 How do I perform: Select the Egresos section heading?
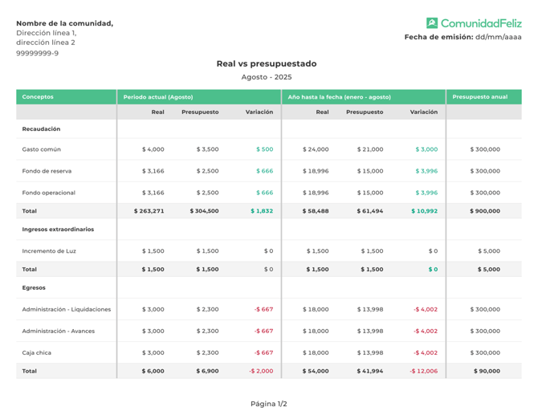[x=34, y=287]
